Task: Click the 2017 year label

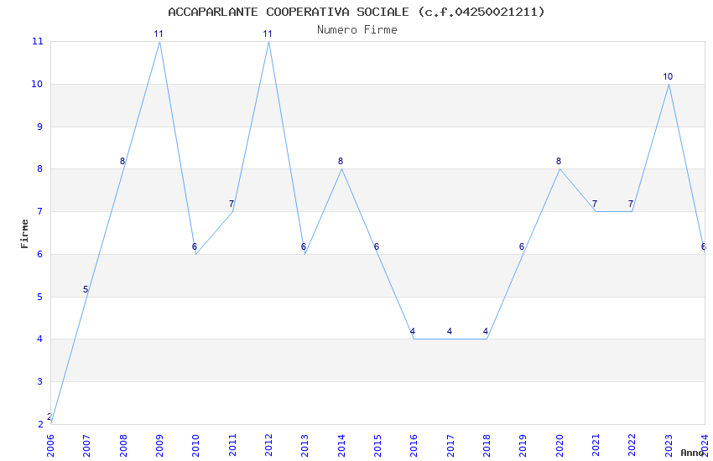Action: 450,445
